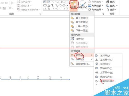Click the 取消组合(U) ungroup entry
Viewport: 129px width, 96px height.
pos(82,43)
